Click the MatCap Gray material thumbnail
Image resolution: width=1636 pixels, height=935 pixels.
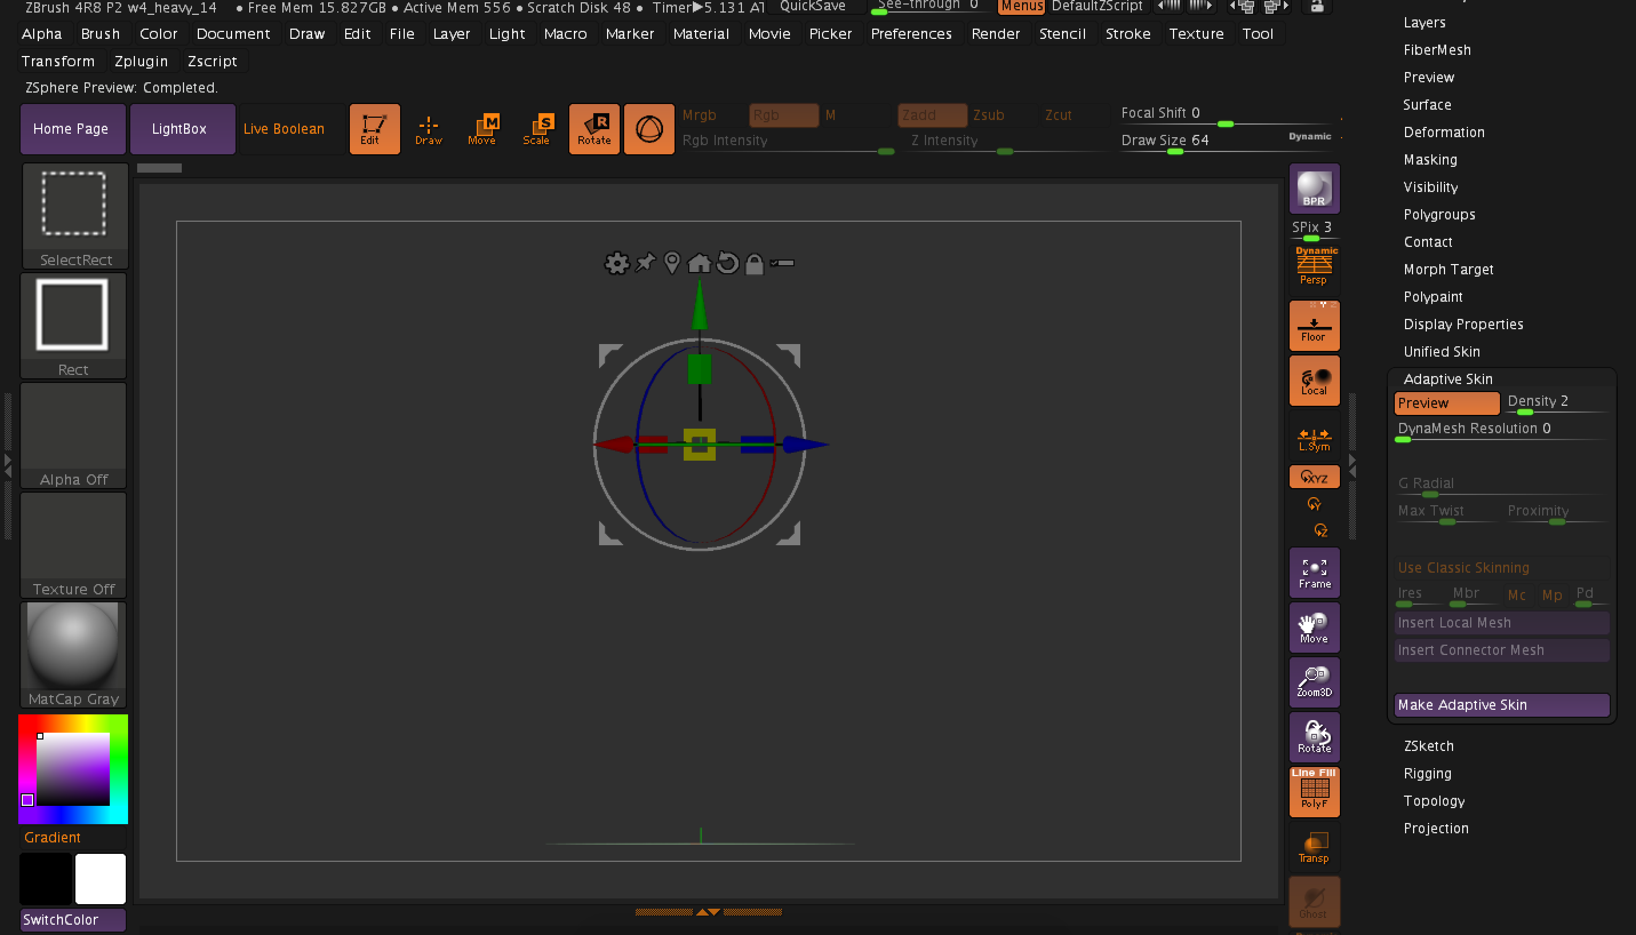coord(73,644)
